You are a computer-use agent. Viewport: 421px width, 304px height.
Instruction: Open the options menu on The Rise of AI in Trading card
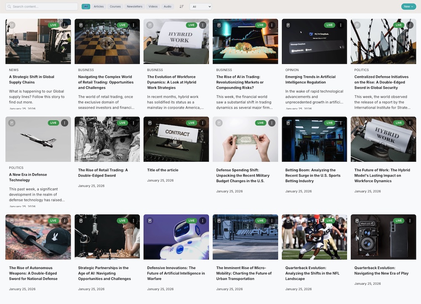coord(272,25)
